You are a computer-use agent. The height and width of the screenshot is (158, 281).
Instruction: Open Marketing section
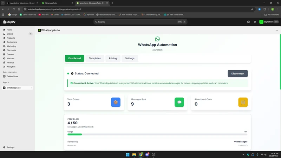(x=11, y=46)
